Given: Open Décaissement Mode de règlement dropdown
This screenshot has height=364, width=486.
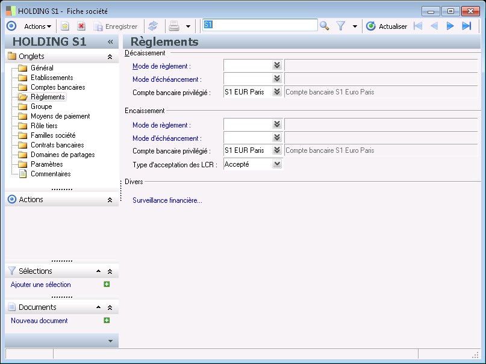Looking at the screenshot, I should point(277,66).
